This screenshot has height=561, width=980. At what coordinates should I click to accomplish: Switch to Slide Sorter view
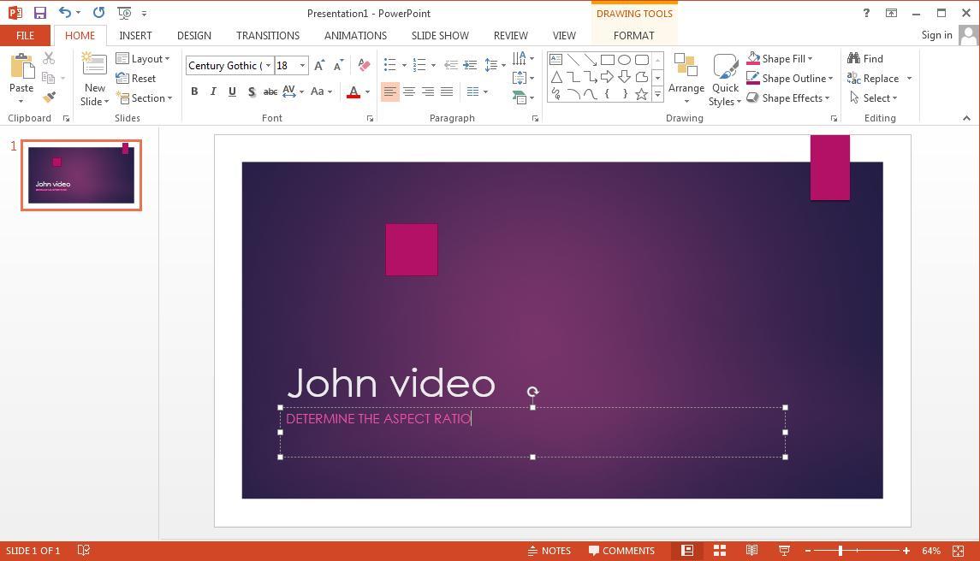[720, 550]
